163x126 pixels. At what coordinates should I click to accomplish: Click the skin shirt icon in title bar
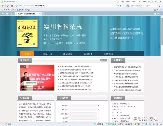(x=149, y=2)
